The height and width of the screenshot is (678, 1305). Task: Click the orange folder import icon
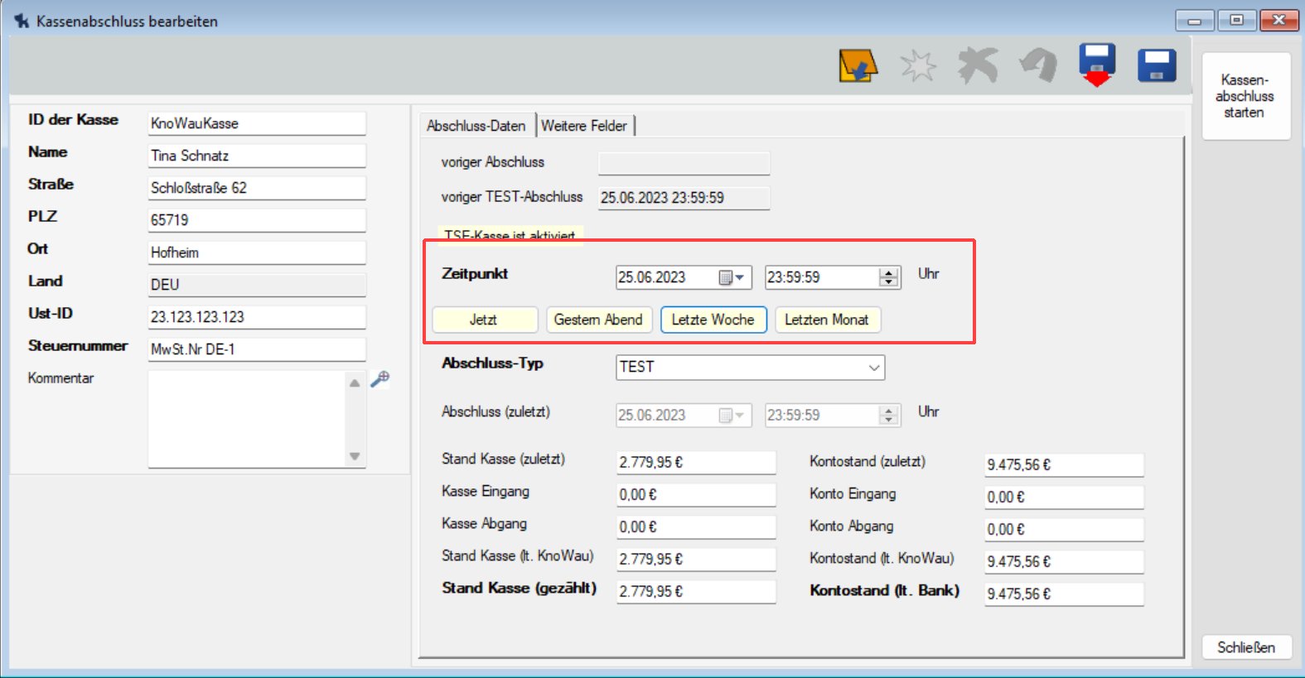click(x=858, y=66)
